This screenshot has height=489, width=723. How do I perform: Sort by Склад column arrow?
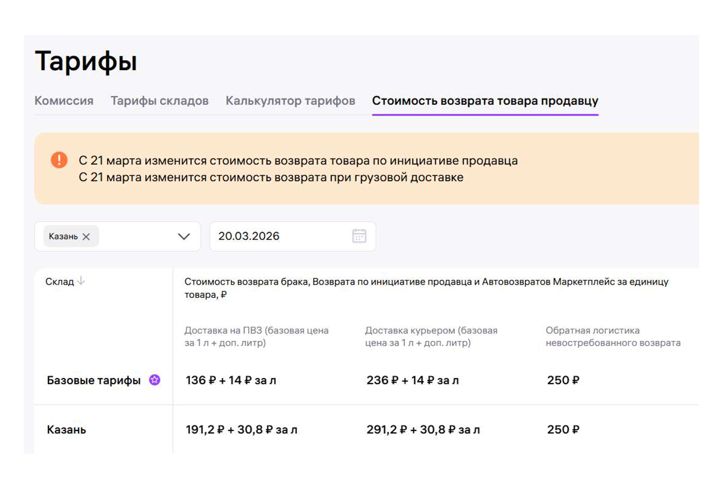81,281
